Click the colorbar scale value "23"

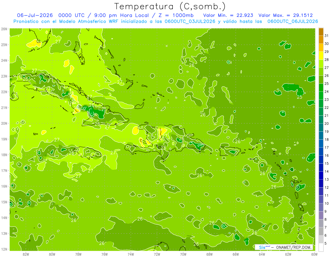[x=327, y=100]
